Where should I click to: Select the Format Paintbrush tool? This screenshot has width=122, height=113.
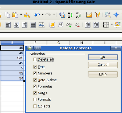tap(27, 15)
